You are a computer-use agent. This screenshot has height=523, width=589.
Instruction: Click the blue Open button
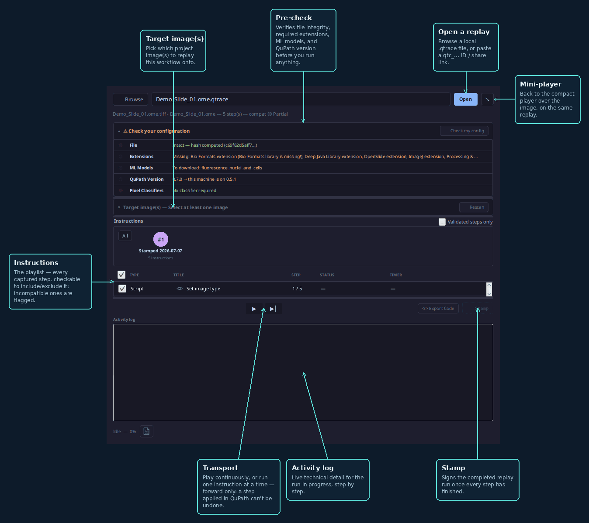(x=465, y=100)
